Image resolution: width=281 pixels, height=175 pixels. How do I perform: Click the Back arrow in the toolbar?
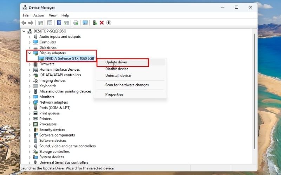tap(24, 23)
